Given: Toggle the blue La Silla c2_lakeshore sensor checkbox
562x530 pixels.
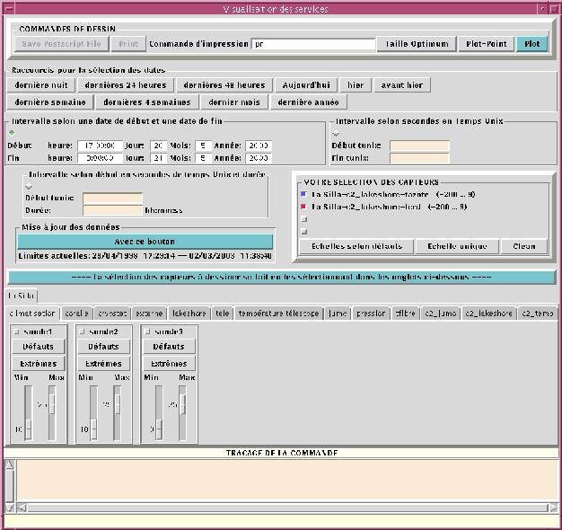Looking at the screenshot, I should point(304,193).
